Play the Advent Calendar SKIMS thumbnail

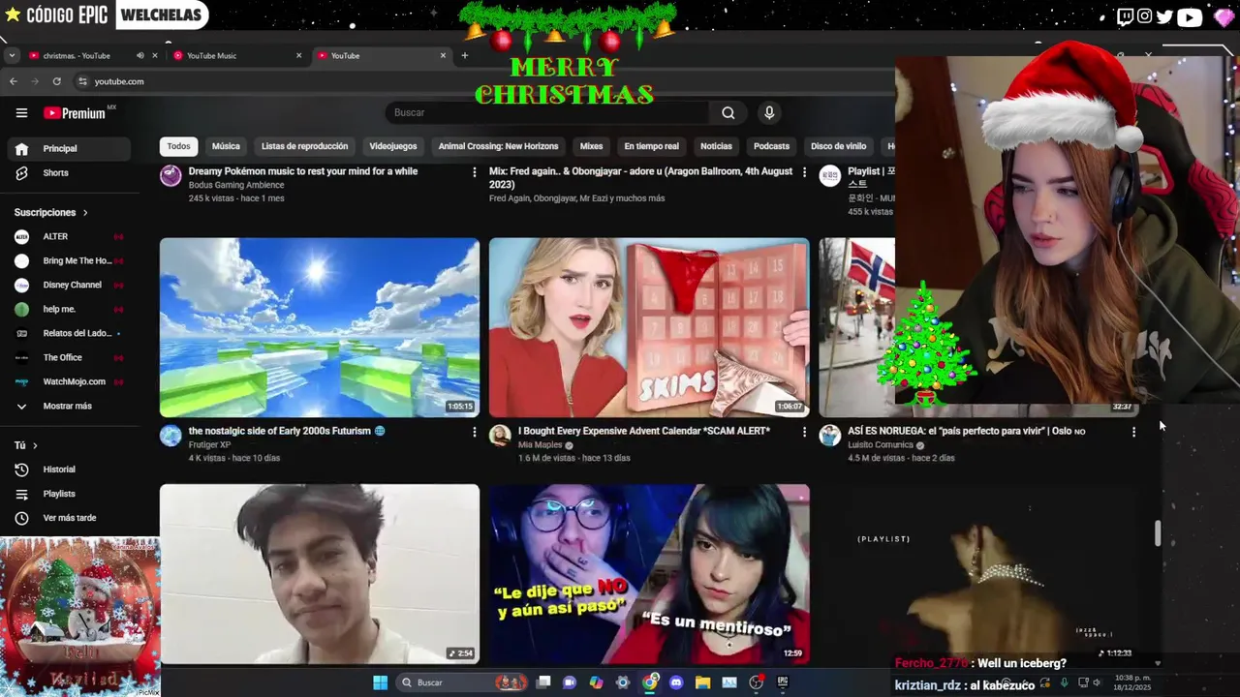(649, 327)
